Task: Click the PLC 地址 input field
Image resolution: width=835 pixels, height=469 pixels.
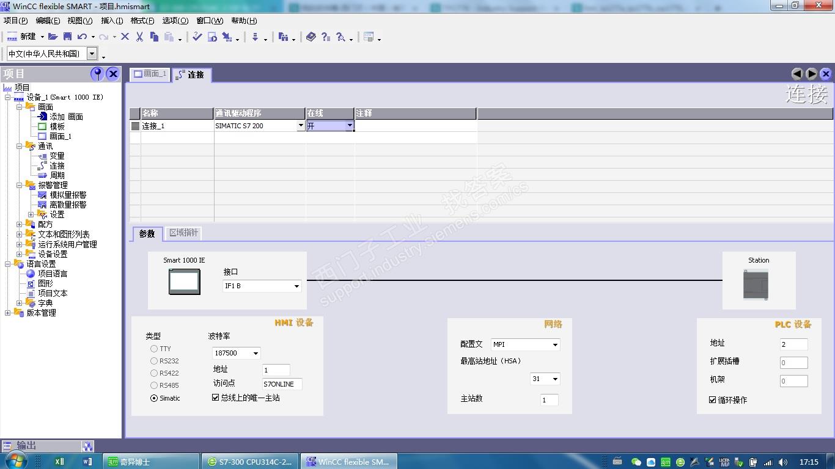Action: tap(794, 344)
